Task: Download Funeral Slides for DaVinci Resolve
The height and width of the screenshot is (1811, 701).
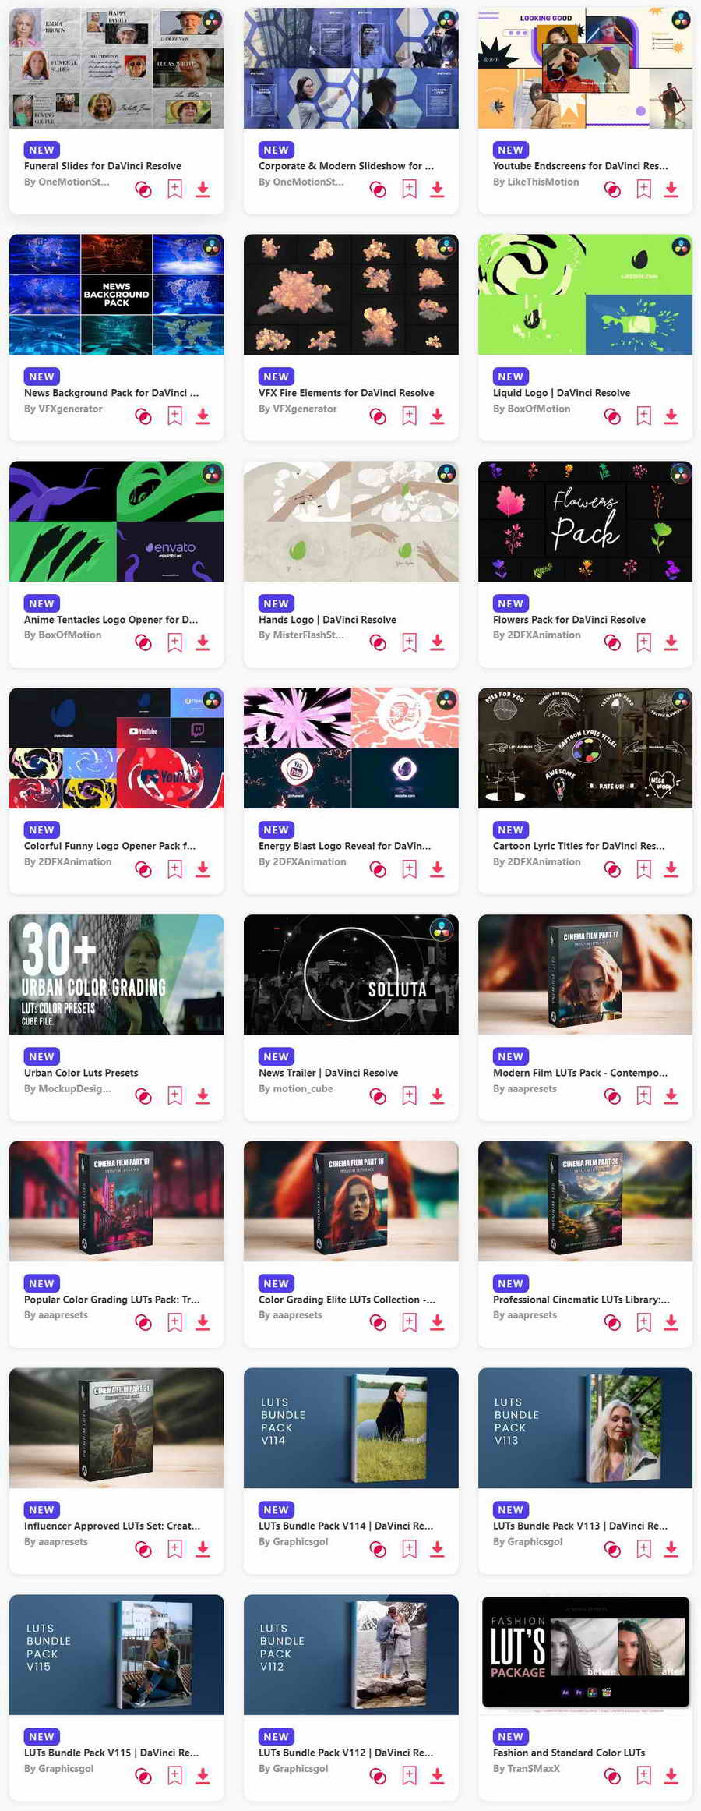Action: coord(203,189)
